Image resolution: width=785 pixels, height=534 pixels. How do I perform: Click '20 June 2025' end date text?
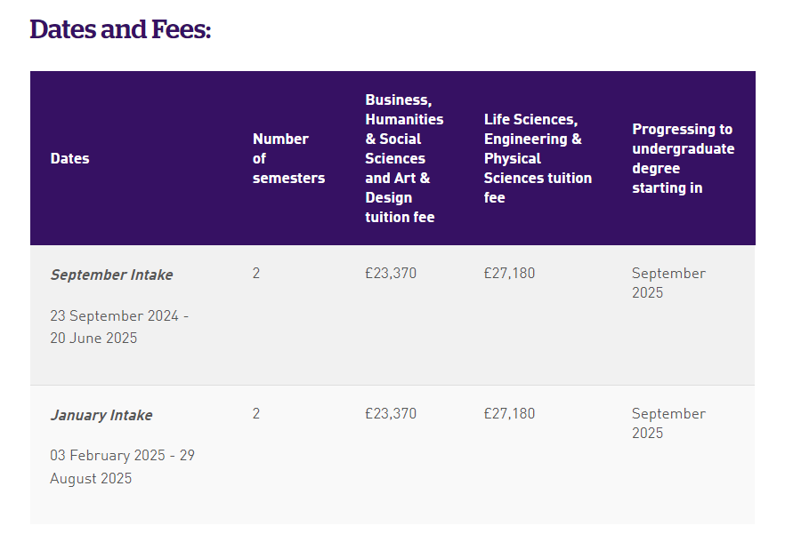93,338
